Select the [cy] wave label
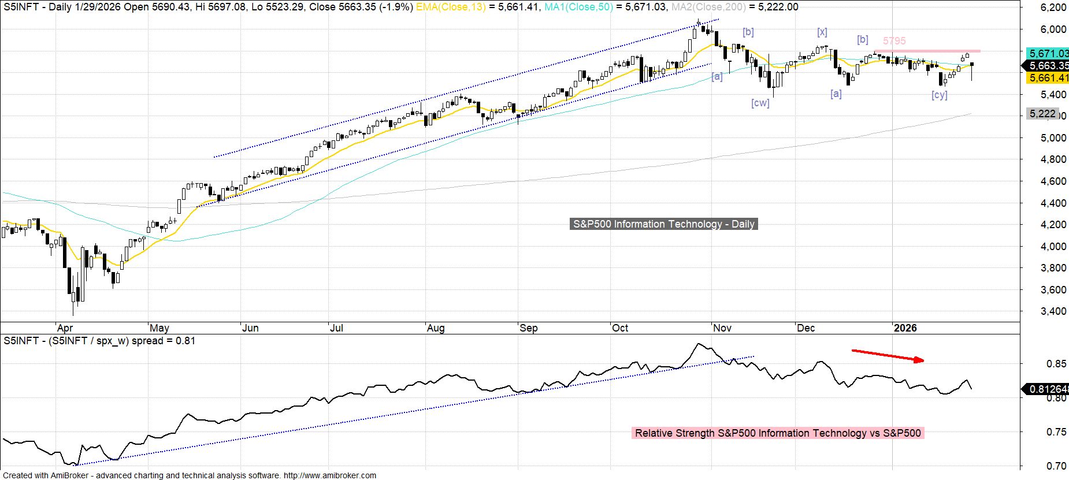 [939, 95]
